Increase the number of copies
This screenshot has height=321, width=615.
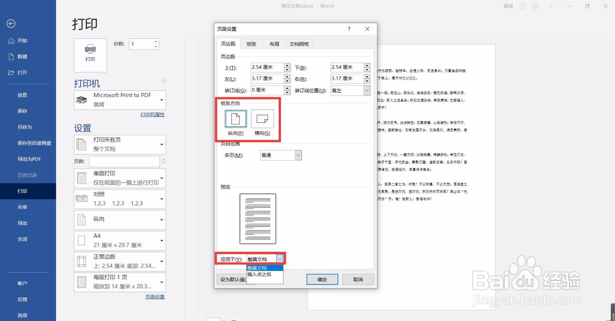click(156, 42)
